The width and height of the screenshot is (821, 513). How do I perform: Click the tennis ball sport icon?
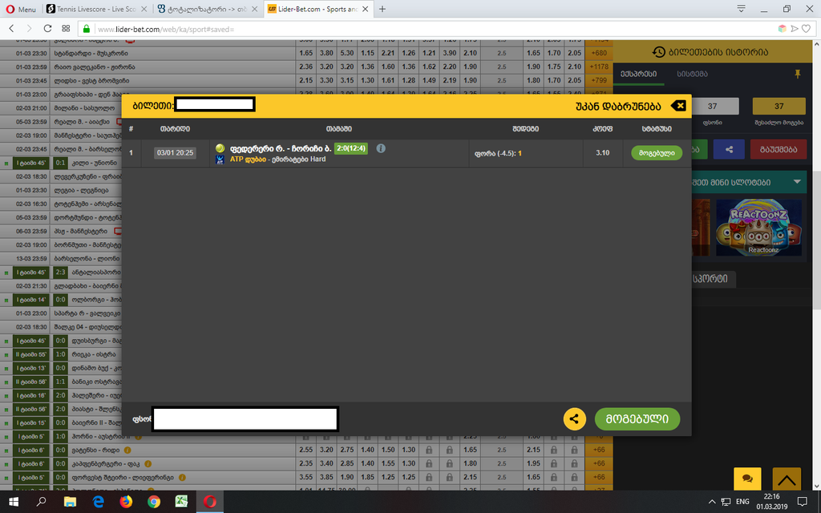click(220, 148)
